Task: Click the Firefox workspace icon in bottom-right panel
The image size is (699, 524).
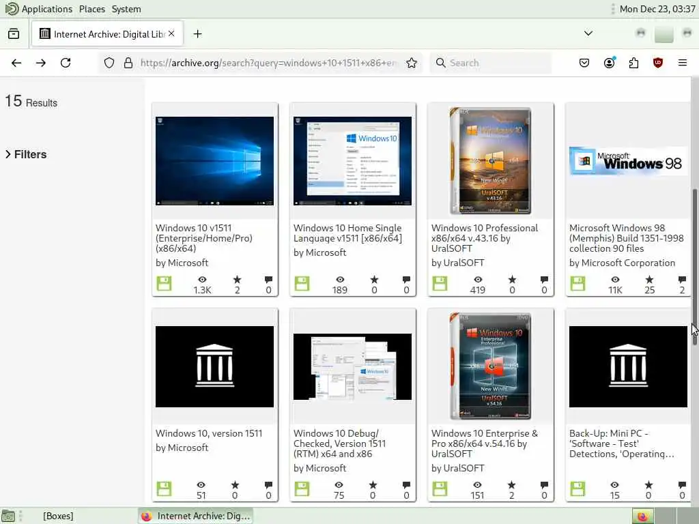Action: [642, 516]
